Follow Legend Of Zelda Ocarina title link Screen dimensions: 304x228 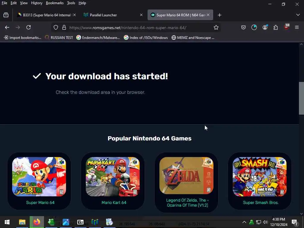point(188,202)
